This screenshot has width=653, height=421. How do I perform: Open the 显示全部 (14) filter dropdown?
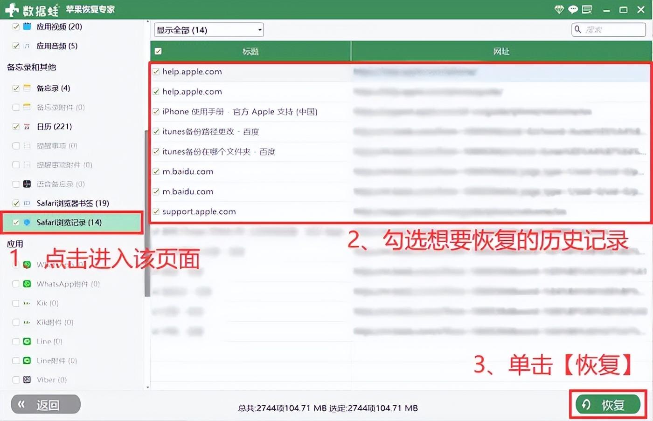pos(208,30)
